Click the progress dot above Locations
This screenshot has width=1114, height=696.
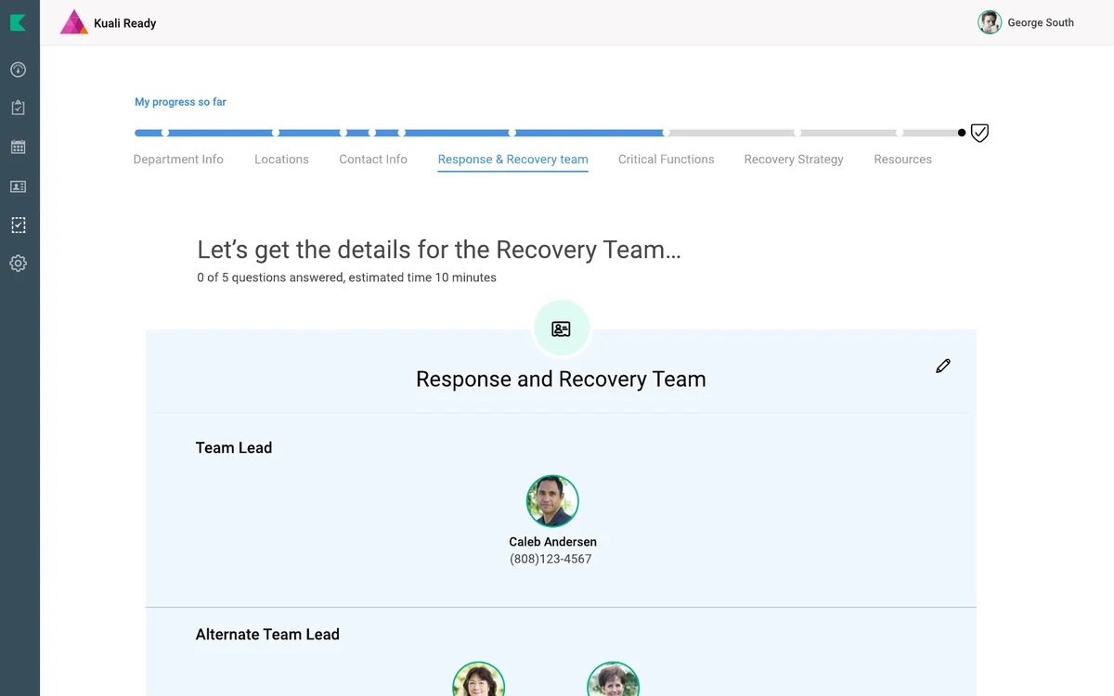276,133
